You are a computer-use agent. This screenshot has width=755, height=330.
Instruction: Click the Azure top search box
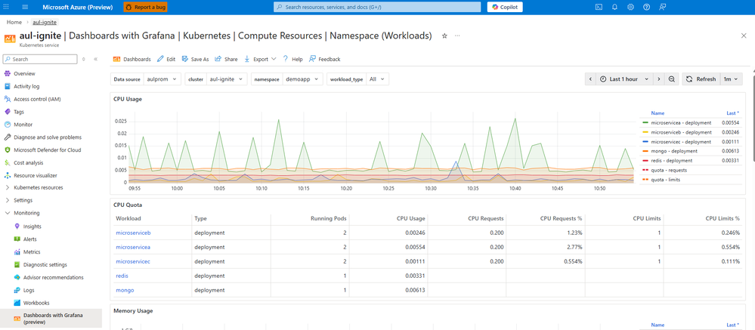pyautogui.click(x=376, y=7)
